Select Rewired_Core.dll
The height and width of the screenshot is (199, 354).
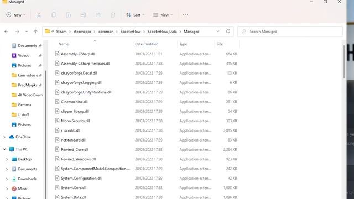(x=75, y=149)
